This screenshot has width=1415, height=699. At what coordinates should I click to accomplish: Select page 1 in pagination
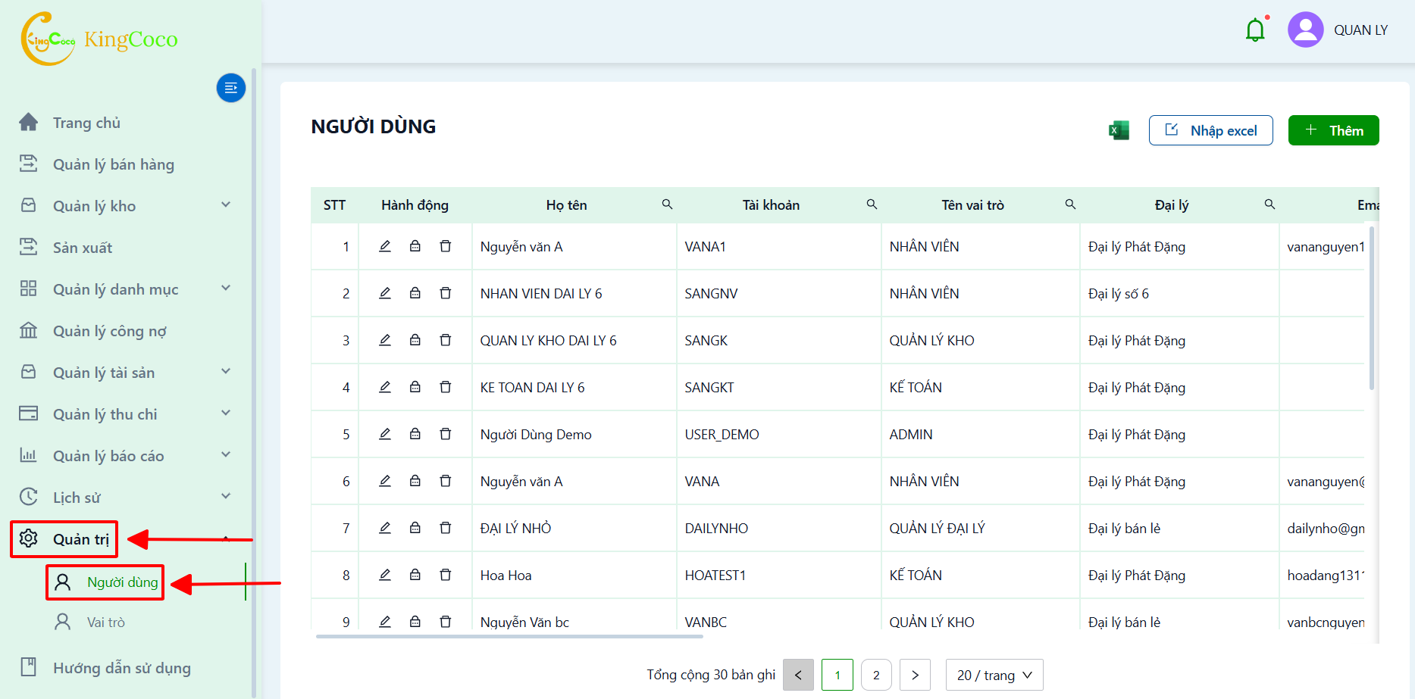(837, 675)
